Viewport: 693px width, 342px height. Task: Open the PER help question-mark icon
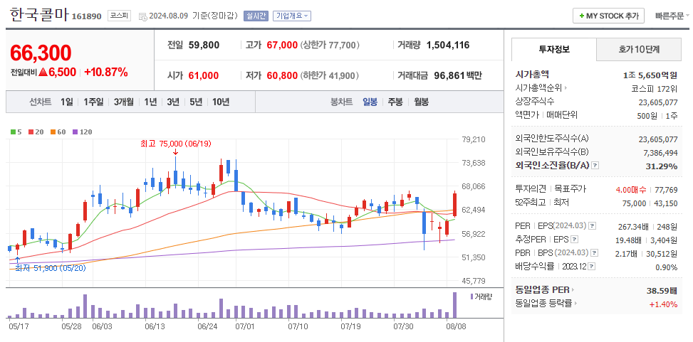click(x=593, y=226)
